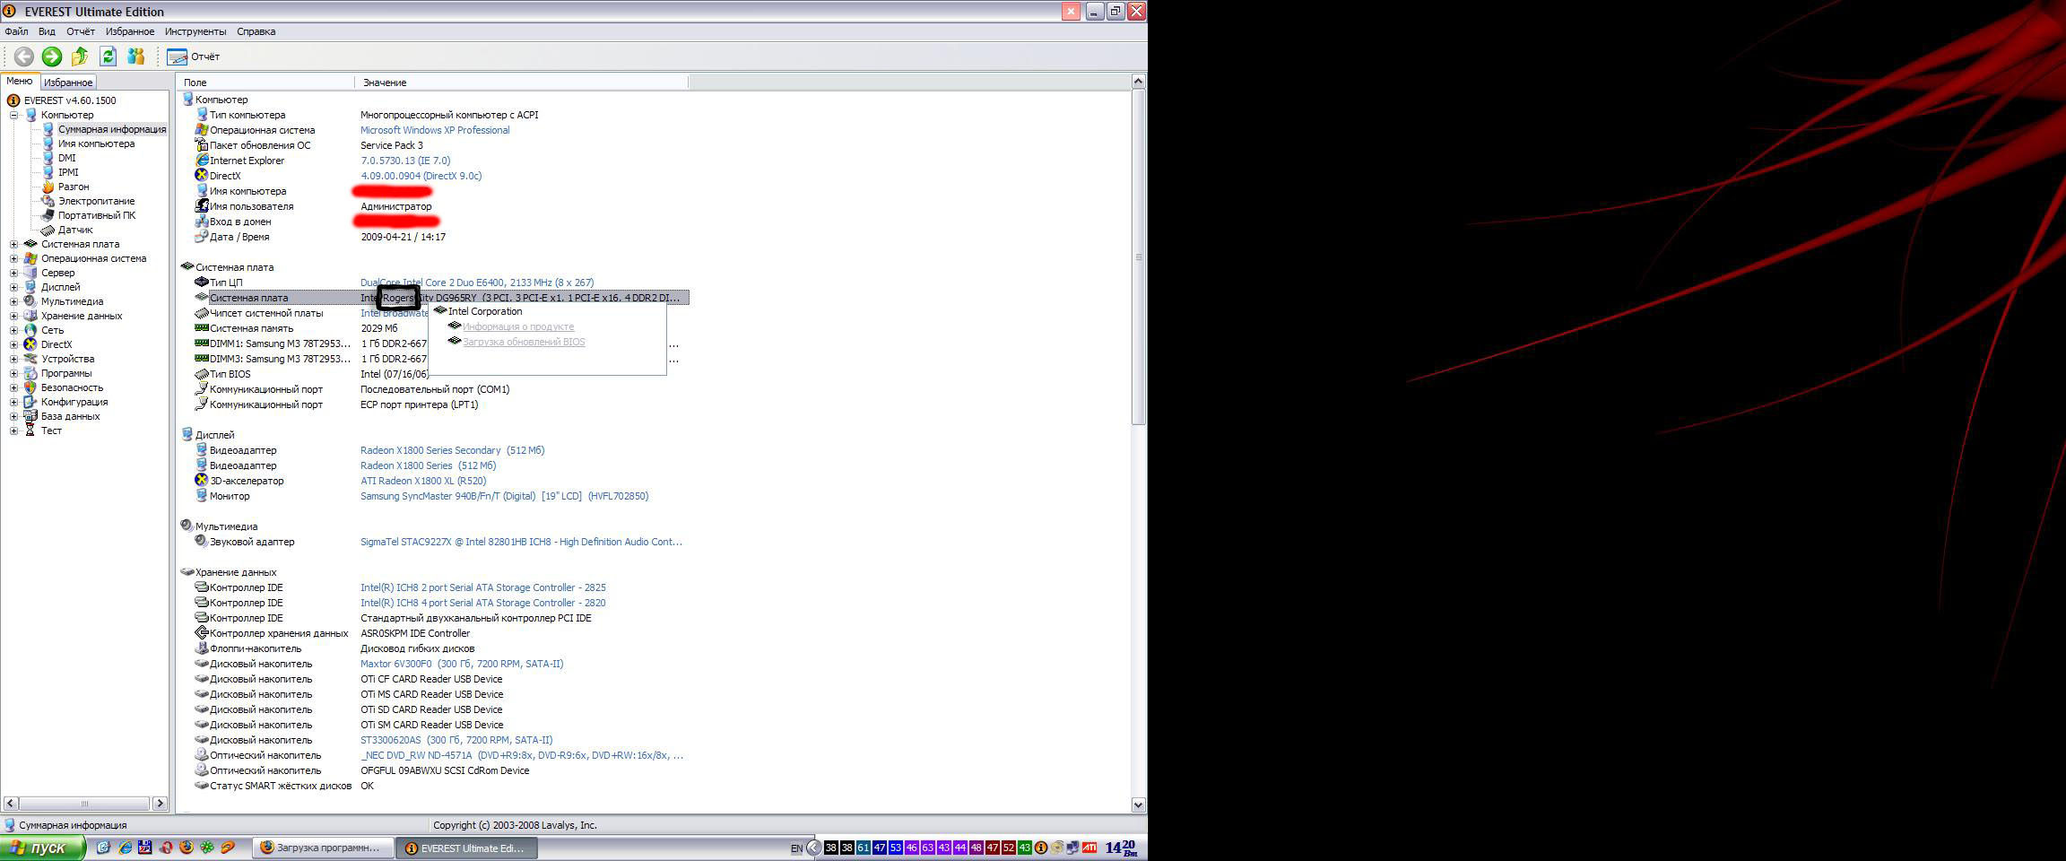The width and height of the screenshot is (2066, 861).
Task: Switch to the Избранное sidebar tab
Action: (x=68, y=83)
